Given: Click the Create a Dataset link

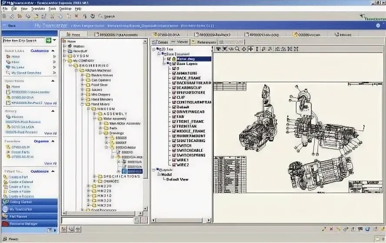Looking at the screenshot, I should [21, 182].
